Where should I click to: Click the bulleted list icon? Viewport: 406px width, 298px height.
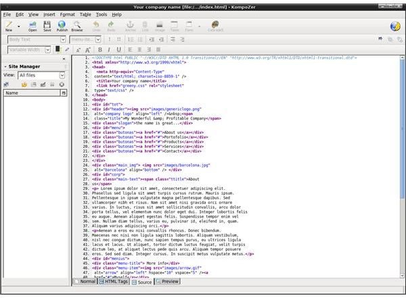[x=140, y=40]
